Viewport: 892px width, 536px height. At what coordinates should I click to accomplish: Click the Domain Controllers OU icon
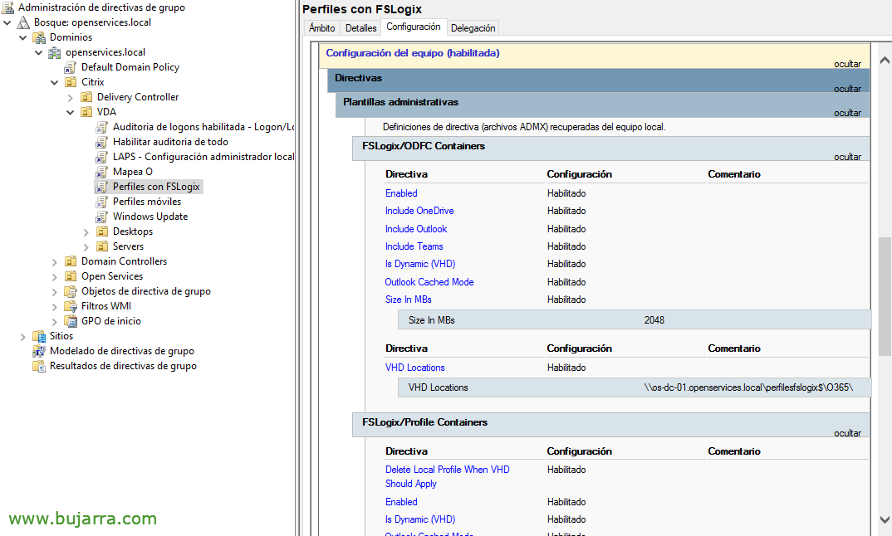pyautogui.click(x=71, y=261)
